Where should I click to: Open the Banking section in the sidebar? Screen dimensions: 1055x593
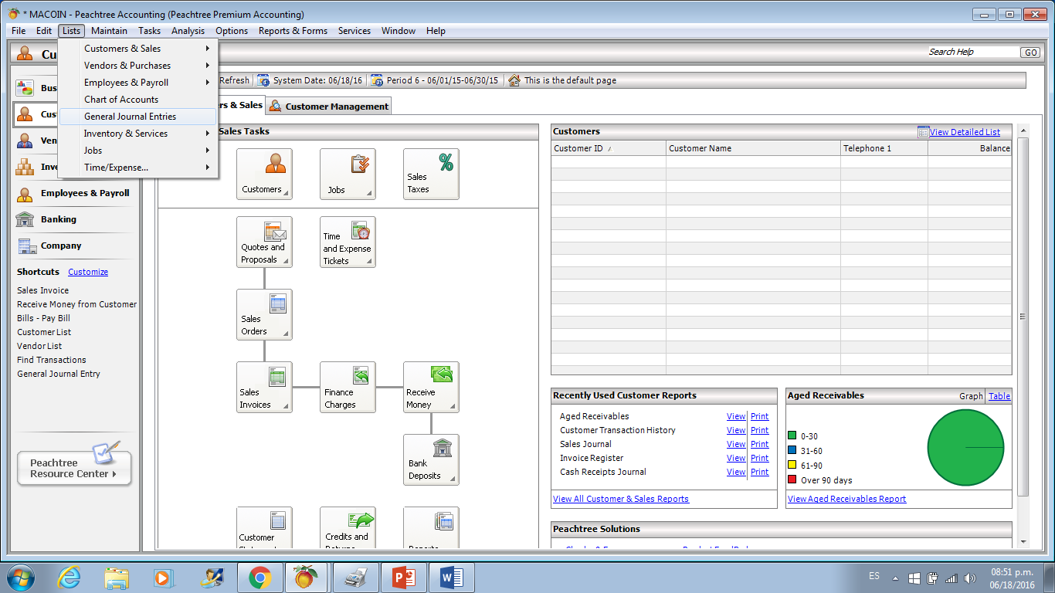coord(58,219)
